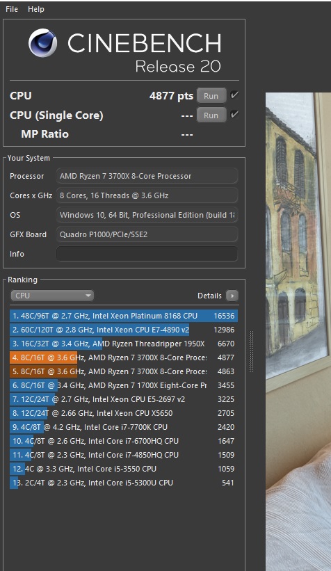Toggle the CPU (Single Core) test checkbox

point(234,115)
